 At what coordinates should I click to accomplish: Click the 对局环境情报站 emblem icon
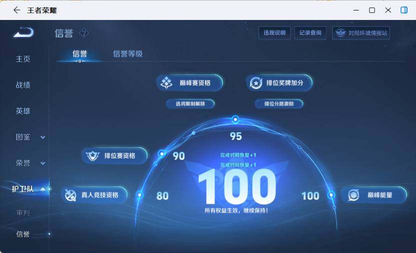341,33
